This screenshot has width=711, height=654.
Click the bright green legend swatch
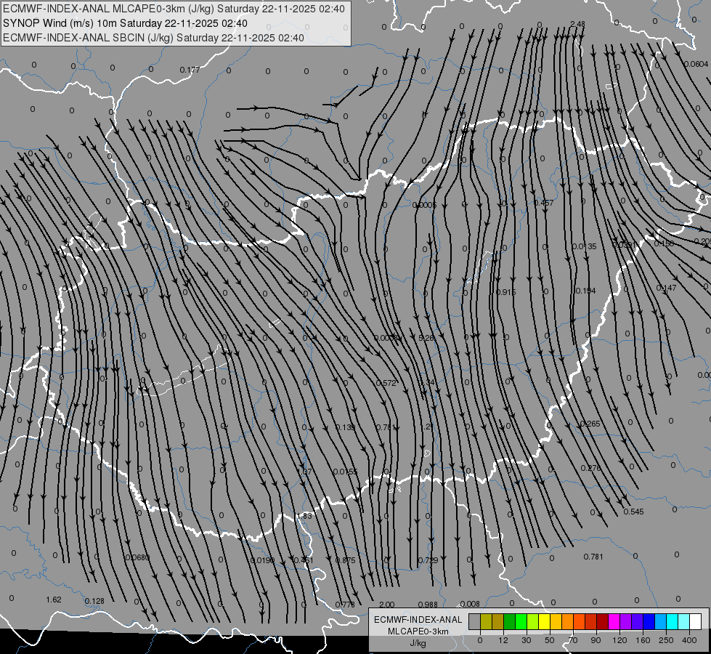pyautogui.click(x=521, y=621)
